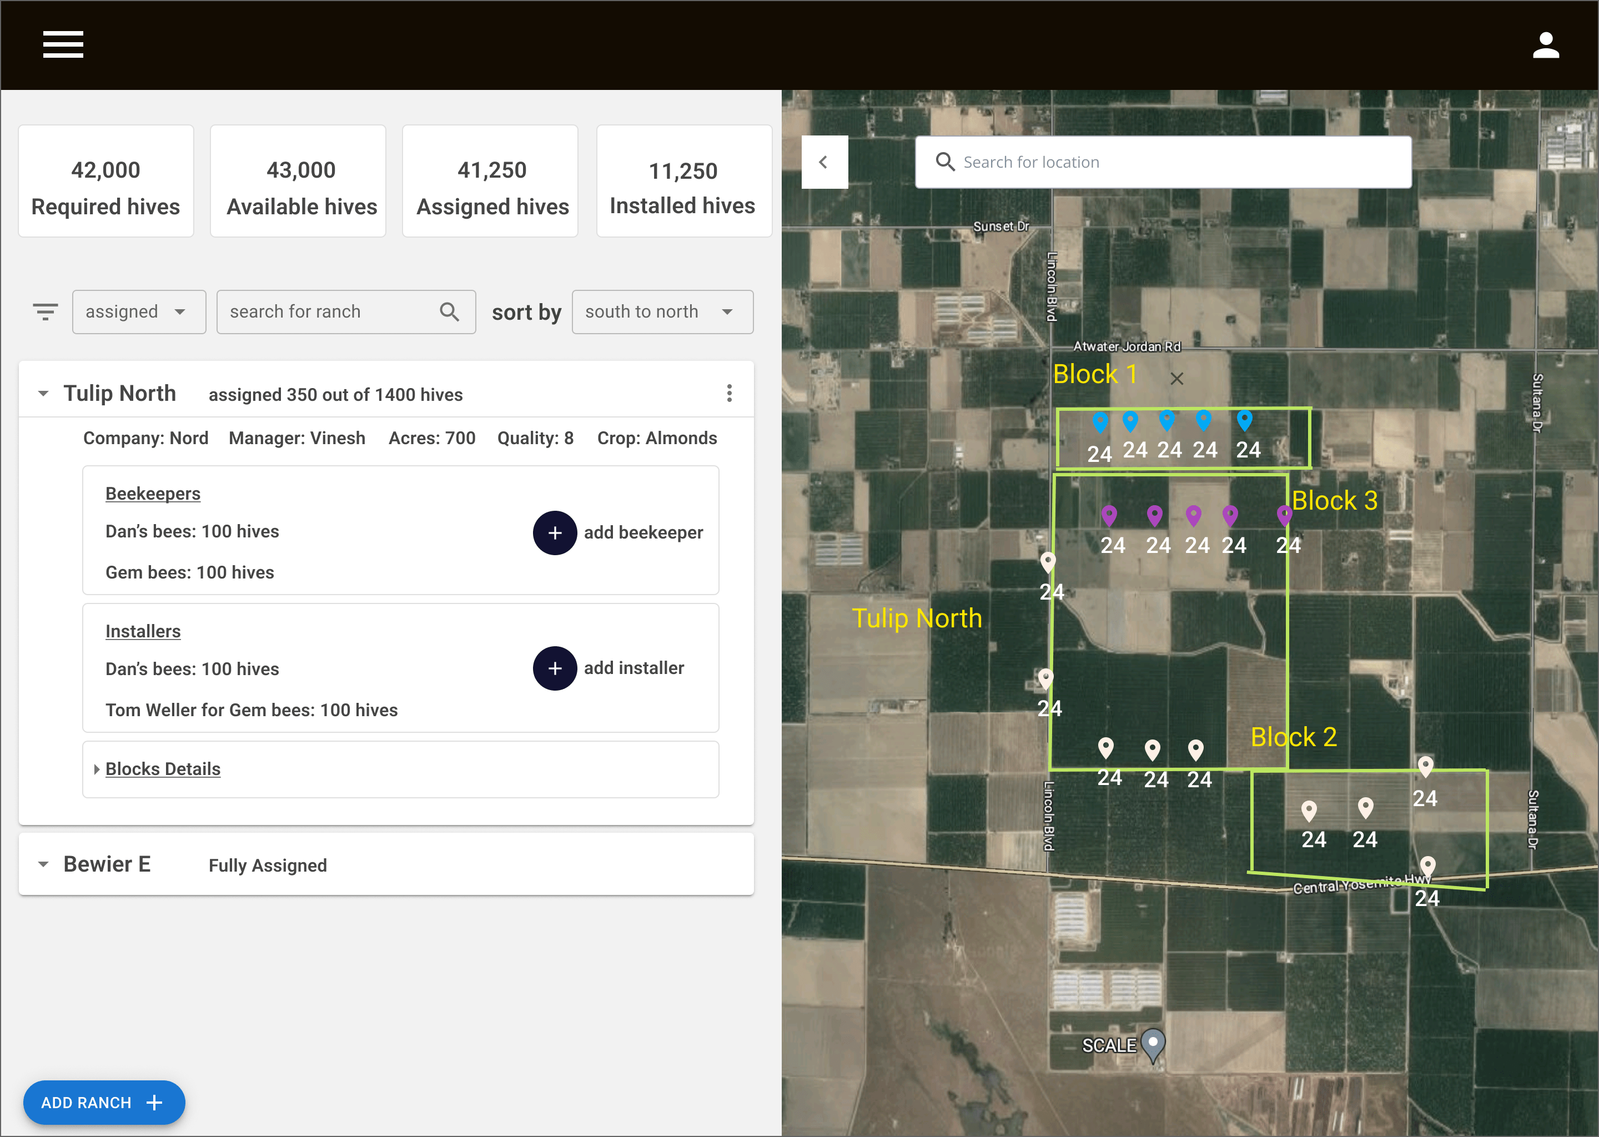Open the hamburger menu

point(63,44)
